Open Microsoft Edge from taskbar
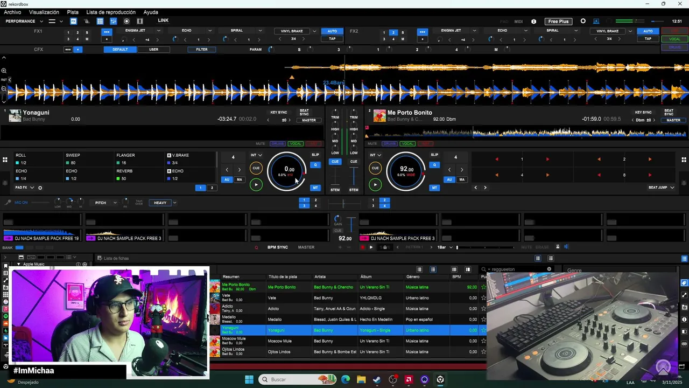 click(x=346, y=379)
